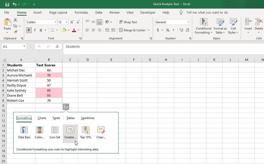
Task: Click the Format Painter brush icon
Action: click(x=15, y=32)
